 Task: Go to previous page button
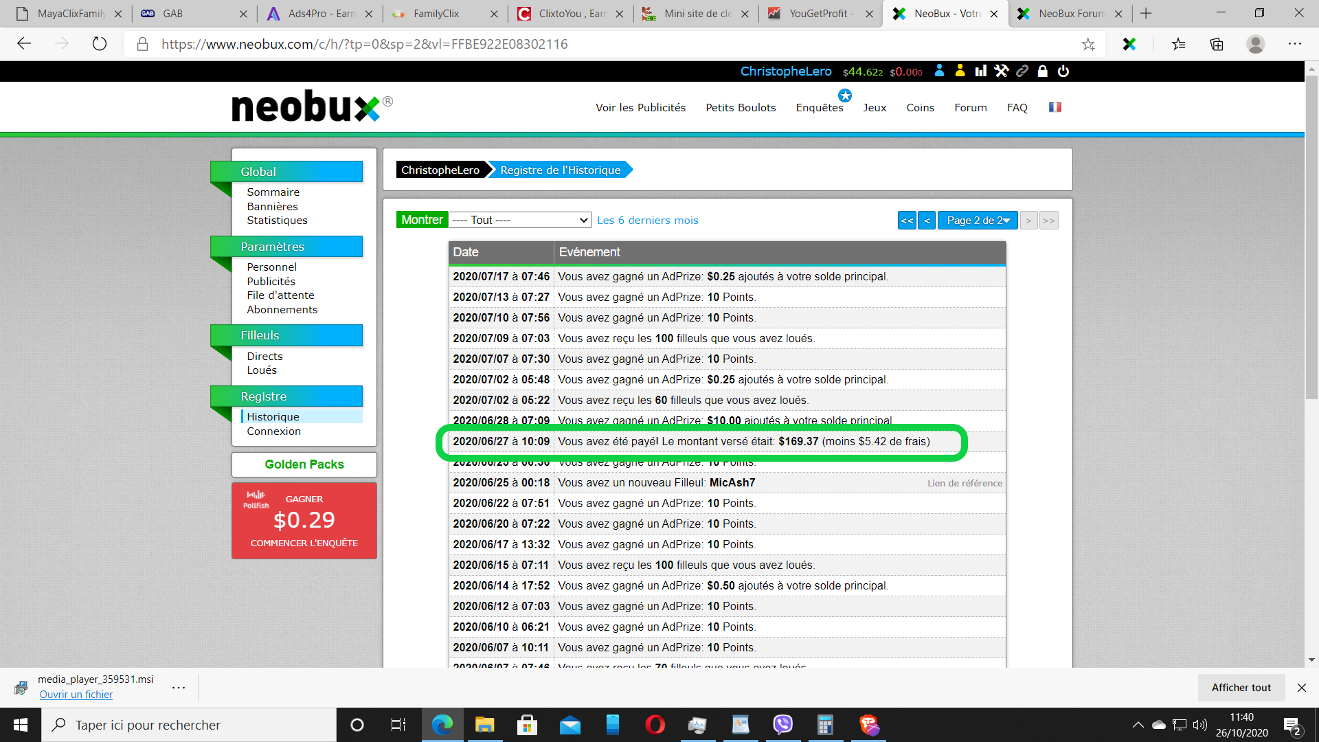pyautogui.click(x=927, y=221)
